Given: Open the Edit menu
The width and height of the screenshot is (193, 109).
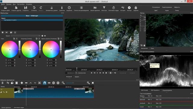Looking at the screenshot, I should click(9, 4).
